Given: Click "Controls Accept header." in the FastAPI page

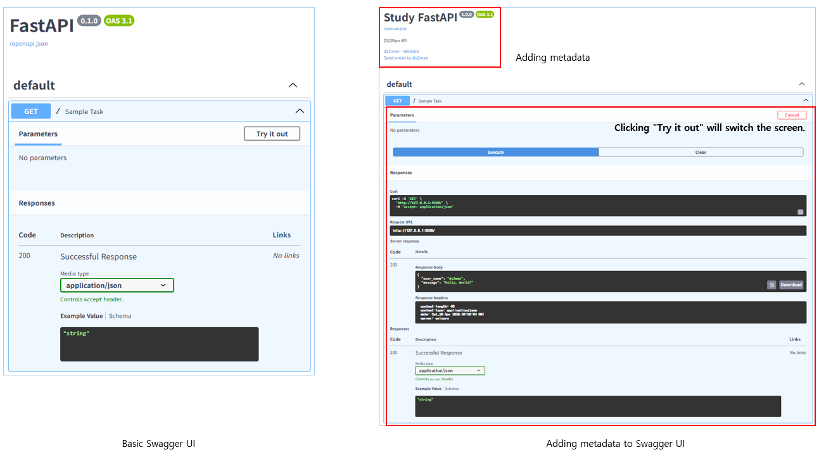Looking at the screenshot, I should pyautogui.click(x=92, y=299).
